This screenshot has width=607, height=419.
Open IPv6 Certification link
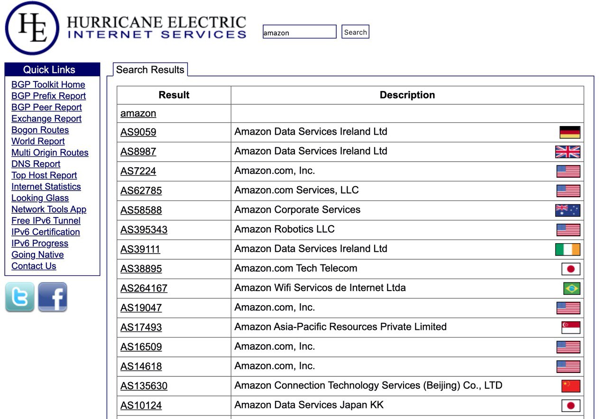click(x=46, y=232)
